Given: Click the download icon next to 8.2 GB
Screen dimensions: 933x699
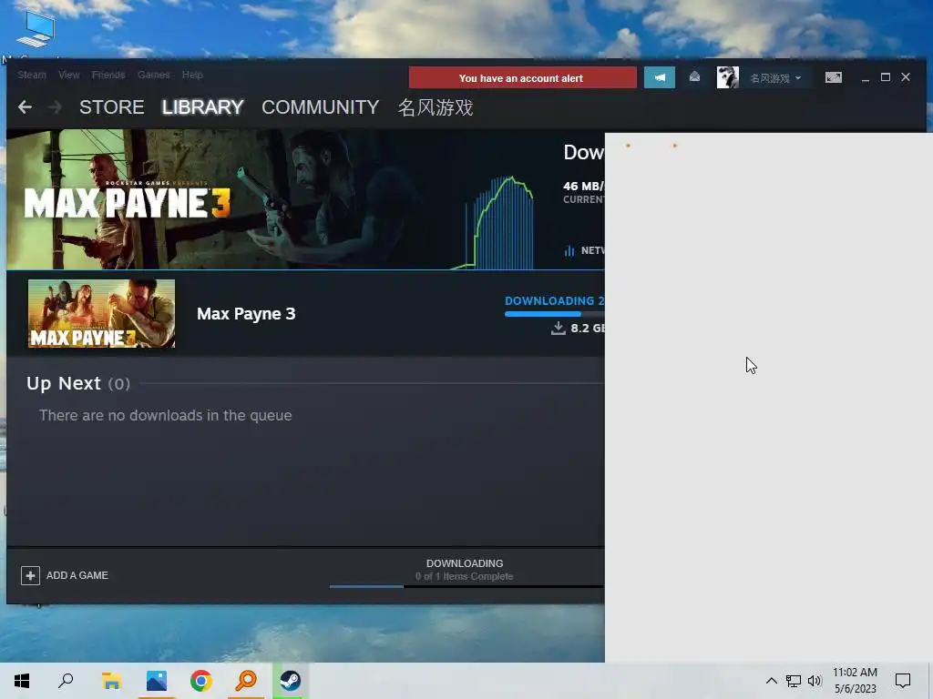Looking at the screenshot, I should pos(559,328).
